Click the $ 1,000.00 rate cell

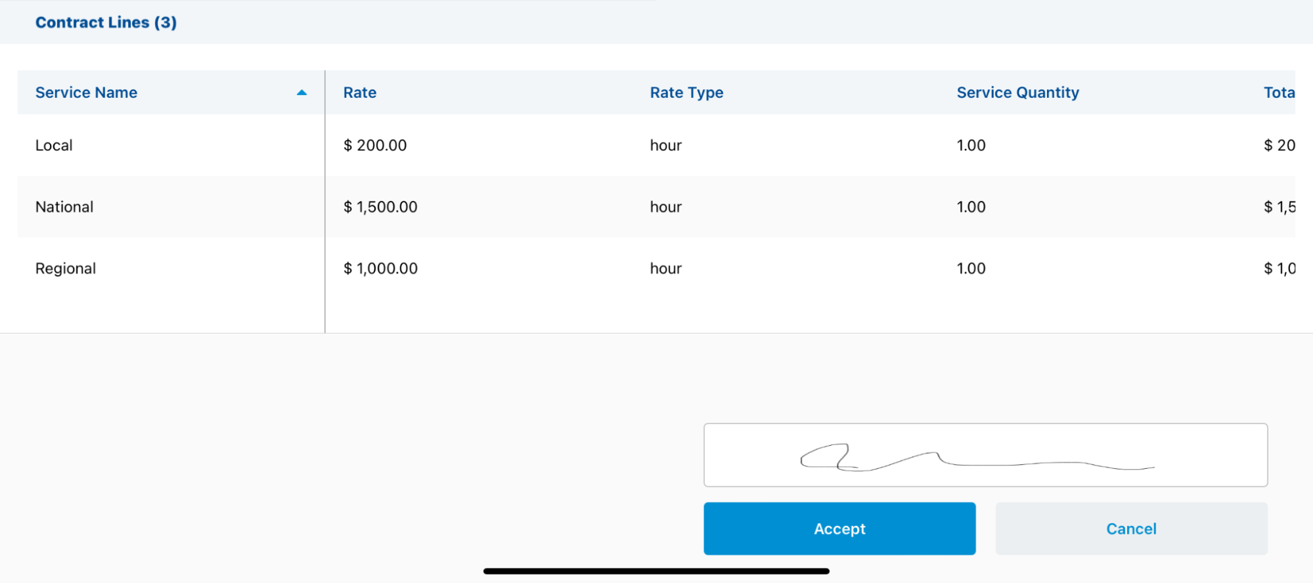point(380,269)
